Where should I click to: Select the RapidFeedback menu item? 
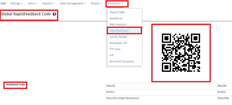click(x=125, y=31)
